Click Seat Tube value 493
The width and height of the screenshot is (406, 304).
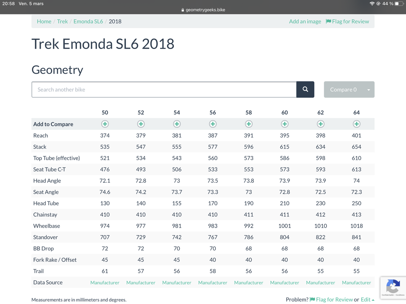tap(141, 169)
